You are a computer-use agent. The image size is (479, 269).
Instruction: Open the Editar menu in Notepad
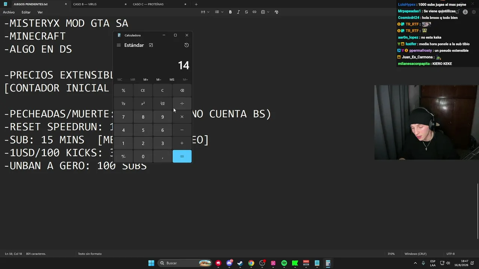(x=26, y=12)
